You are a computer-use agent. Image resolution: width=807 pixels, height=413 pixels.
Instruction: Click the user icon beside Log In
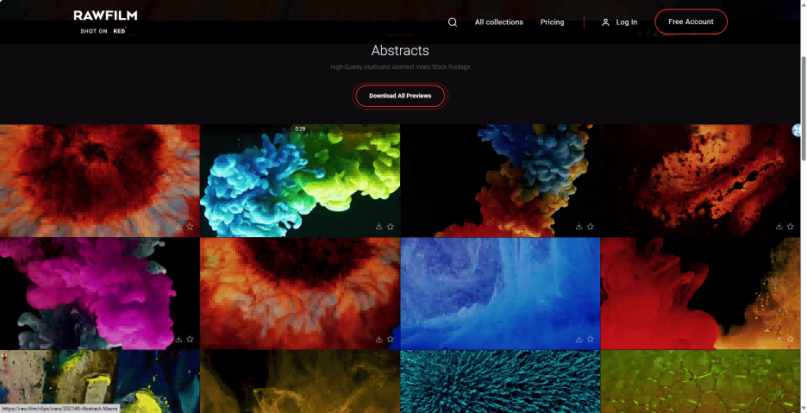pyautogui.click(x=605, y=22)
